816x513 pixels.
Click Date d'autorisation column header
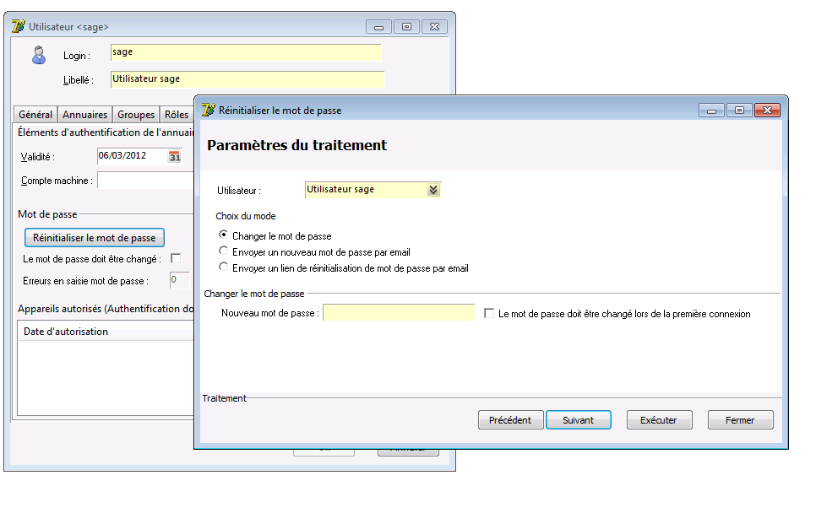pyautogui.click(x=106, y=331)
